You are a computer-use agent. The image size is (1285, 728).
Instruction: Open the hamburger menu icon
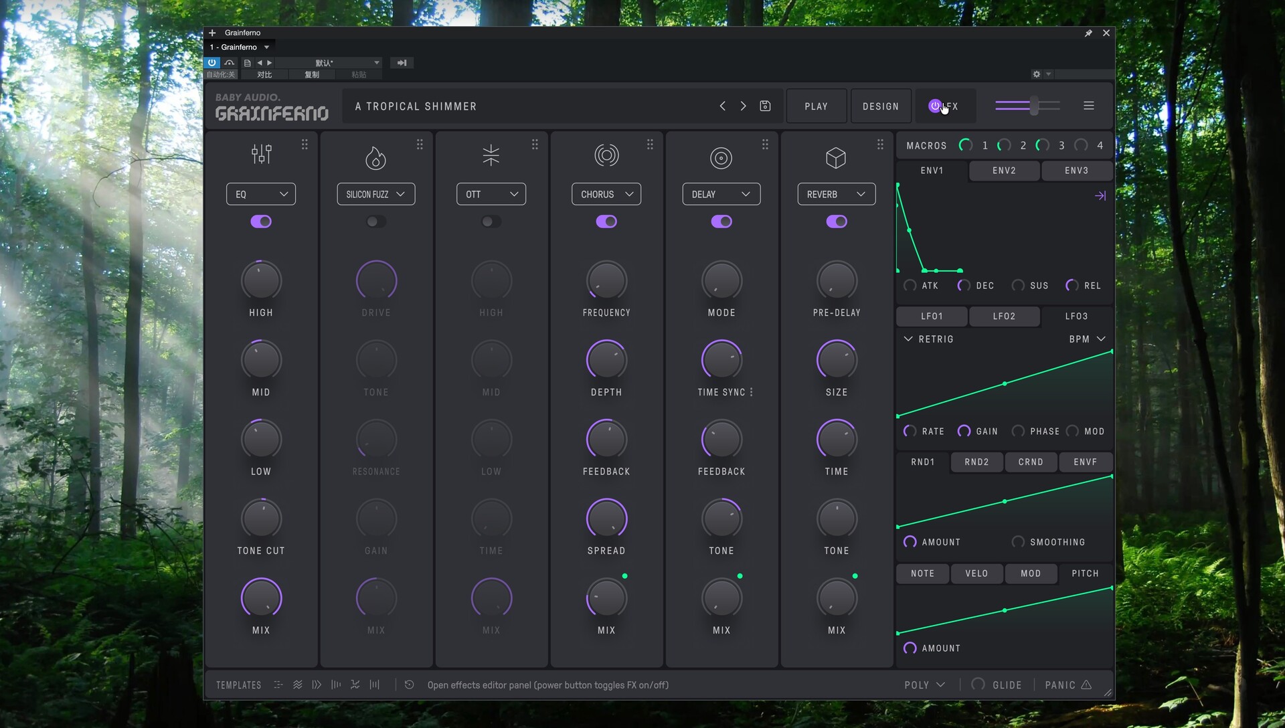point(1089,106)
